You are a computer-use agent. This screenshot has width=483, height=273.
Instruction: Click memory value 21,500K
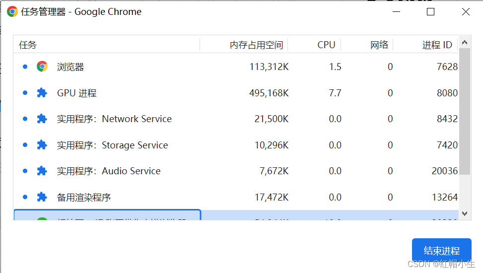[272, 119]
